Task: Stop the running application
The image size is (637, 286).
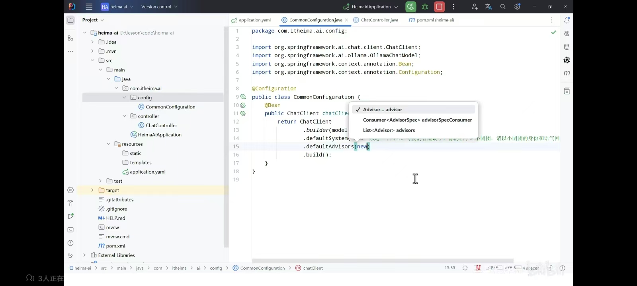Action: (x=439, y=7)
